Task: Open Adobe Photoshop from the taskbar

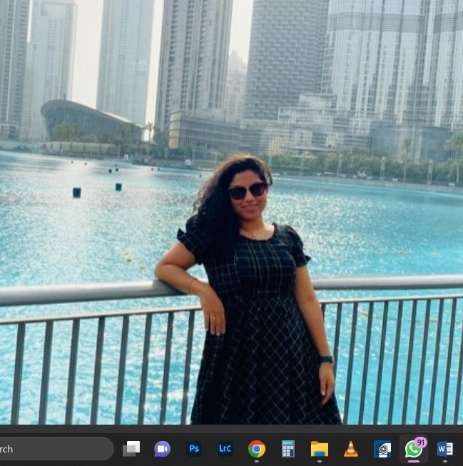Action: coord(194,448)
